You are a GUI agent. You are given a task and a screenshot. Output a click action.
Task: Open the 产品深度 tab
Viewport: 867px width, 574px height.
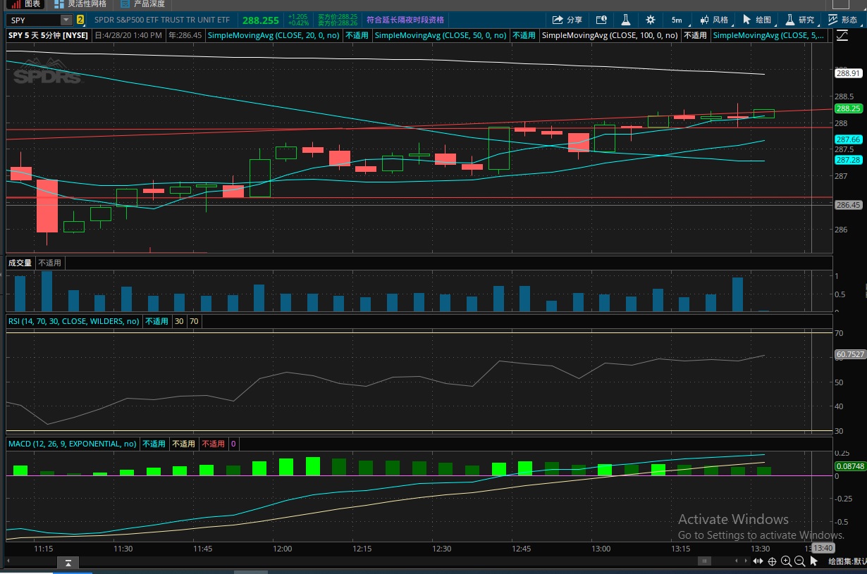click(141, 4)
